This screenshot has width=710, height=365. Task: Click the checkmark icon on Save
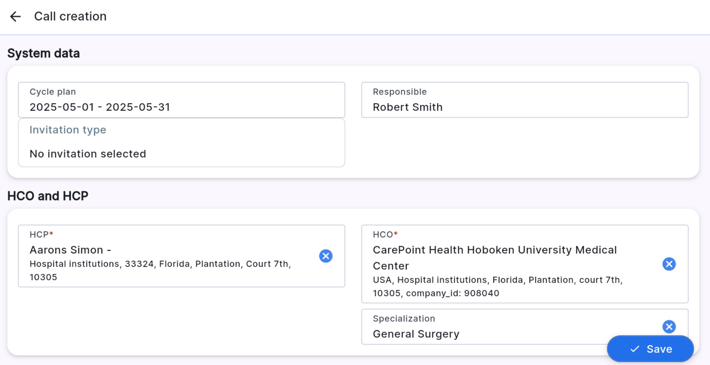(x=635, y=349)
